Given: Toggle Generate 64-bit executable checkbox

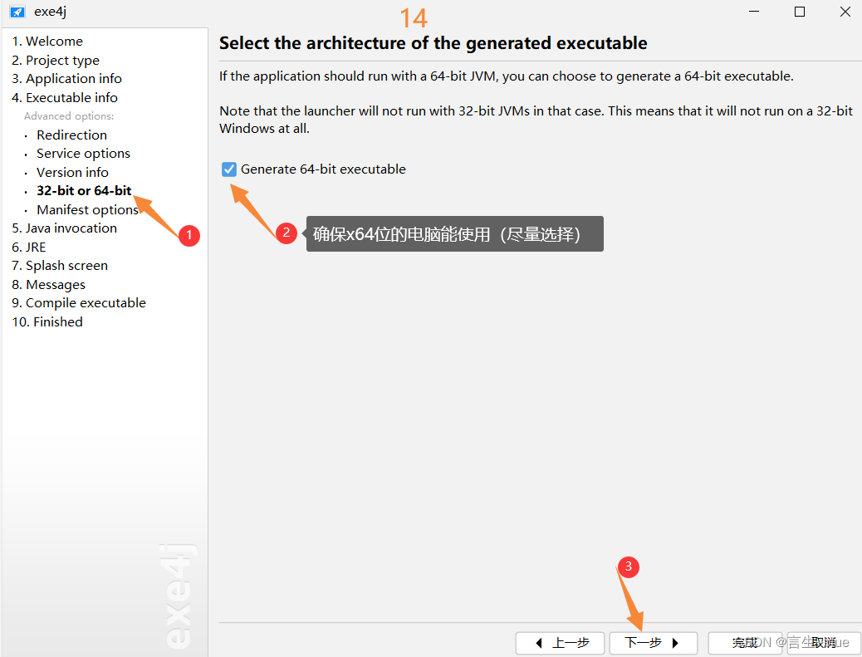Looking at the screenshot, I should pyautogui.click(x=229, y=169).
